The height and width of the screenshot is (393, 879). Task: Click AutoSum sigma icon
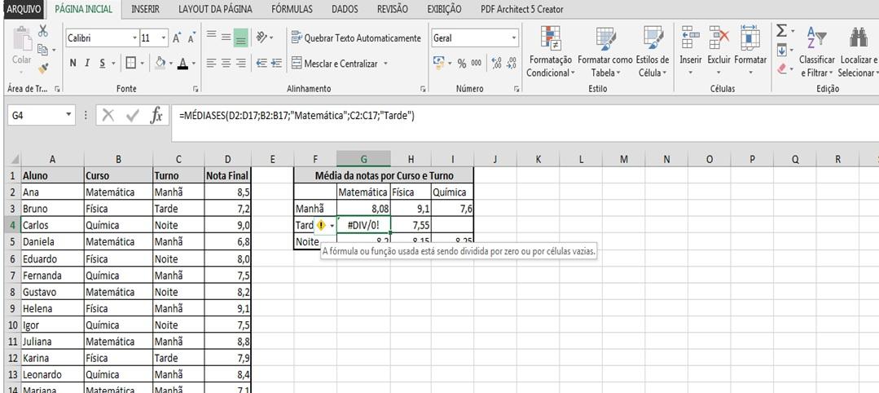[x=781, y=31]
